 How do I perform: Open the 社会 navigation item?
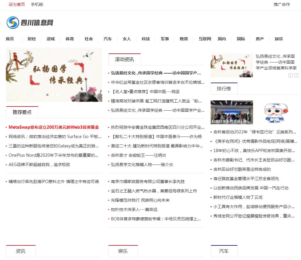[x=89, y=39]
